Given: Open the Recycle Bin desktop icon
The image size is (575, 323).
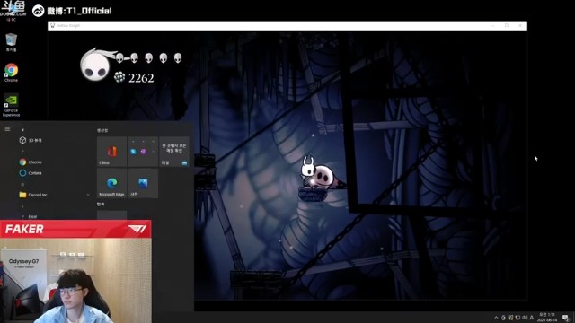Looking at the screenshot, I should 11,42.
